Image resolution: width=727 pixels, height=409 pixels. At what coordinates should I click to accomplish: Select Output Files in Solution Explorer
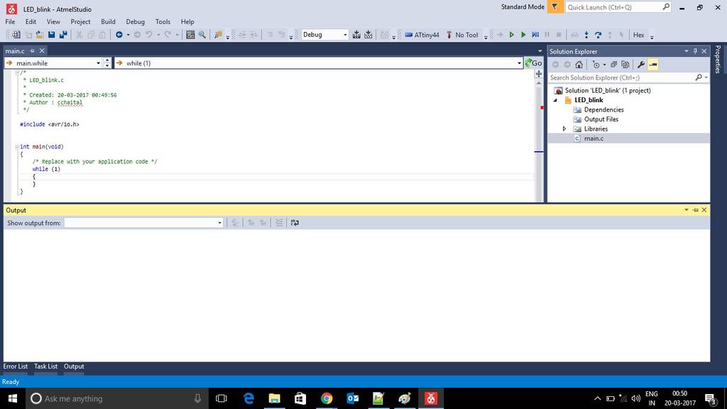601,119
